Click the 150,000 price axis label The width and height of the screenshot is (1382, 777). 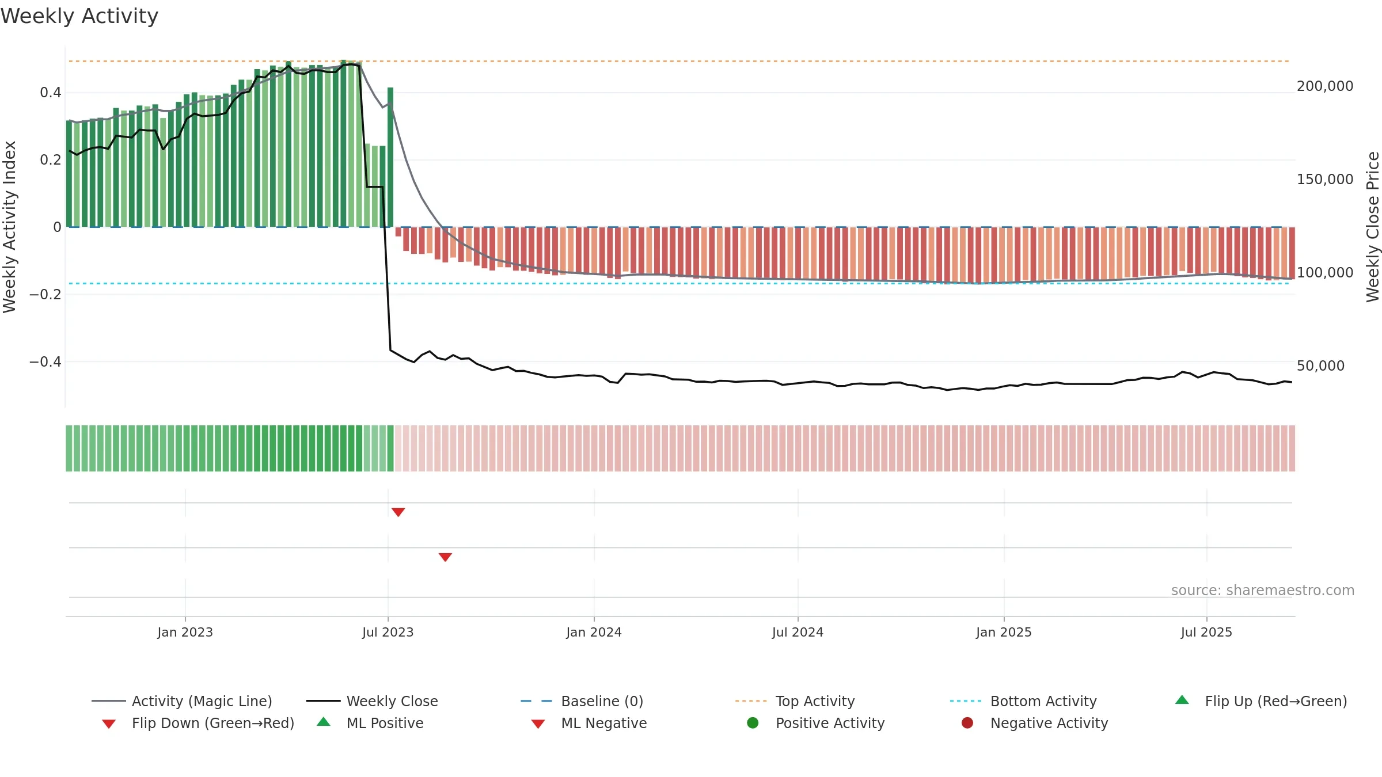click(x=1325, y=180)
